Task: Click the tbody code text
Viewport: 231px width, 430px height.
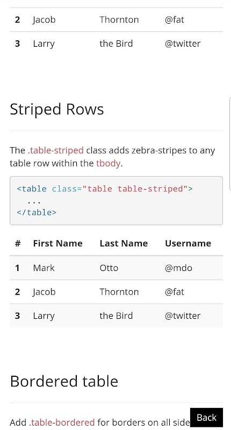Action: click(x=108, y=163)
